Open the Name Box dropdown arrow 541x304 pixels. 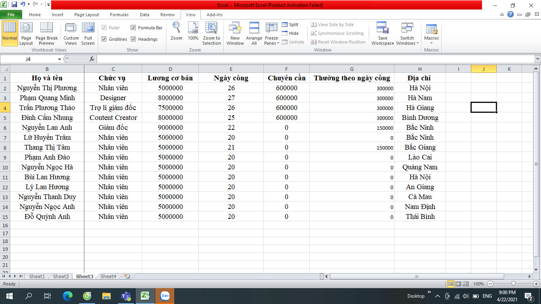point(59,59)
